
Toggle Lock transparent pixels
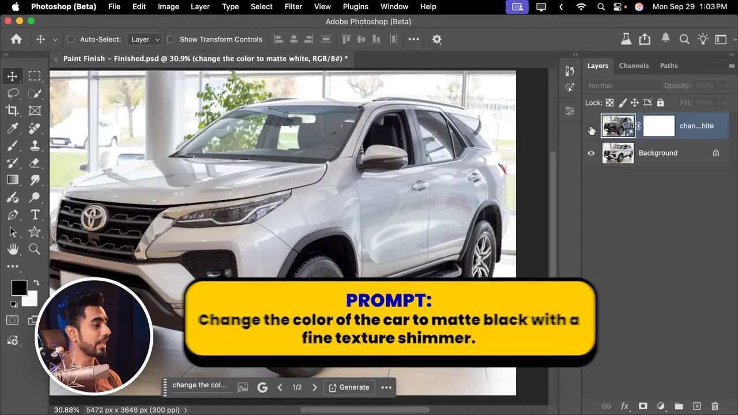609,103
